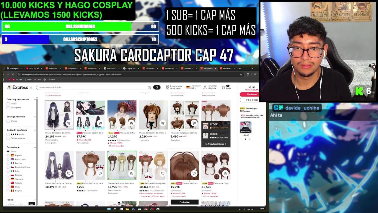
Task: Open the shopping cart Cesta icon
Action: (x=224, y=87)
